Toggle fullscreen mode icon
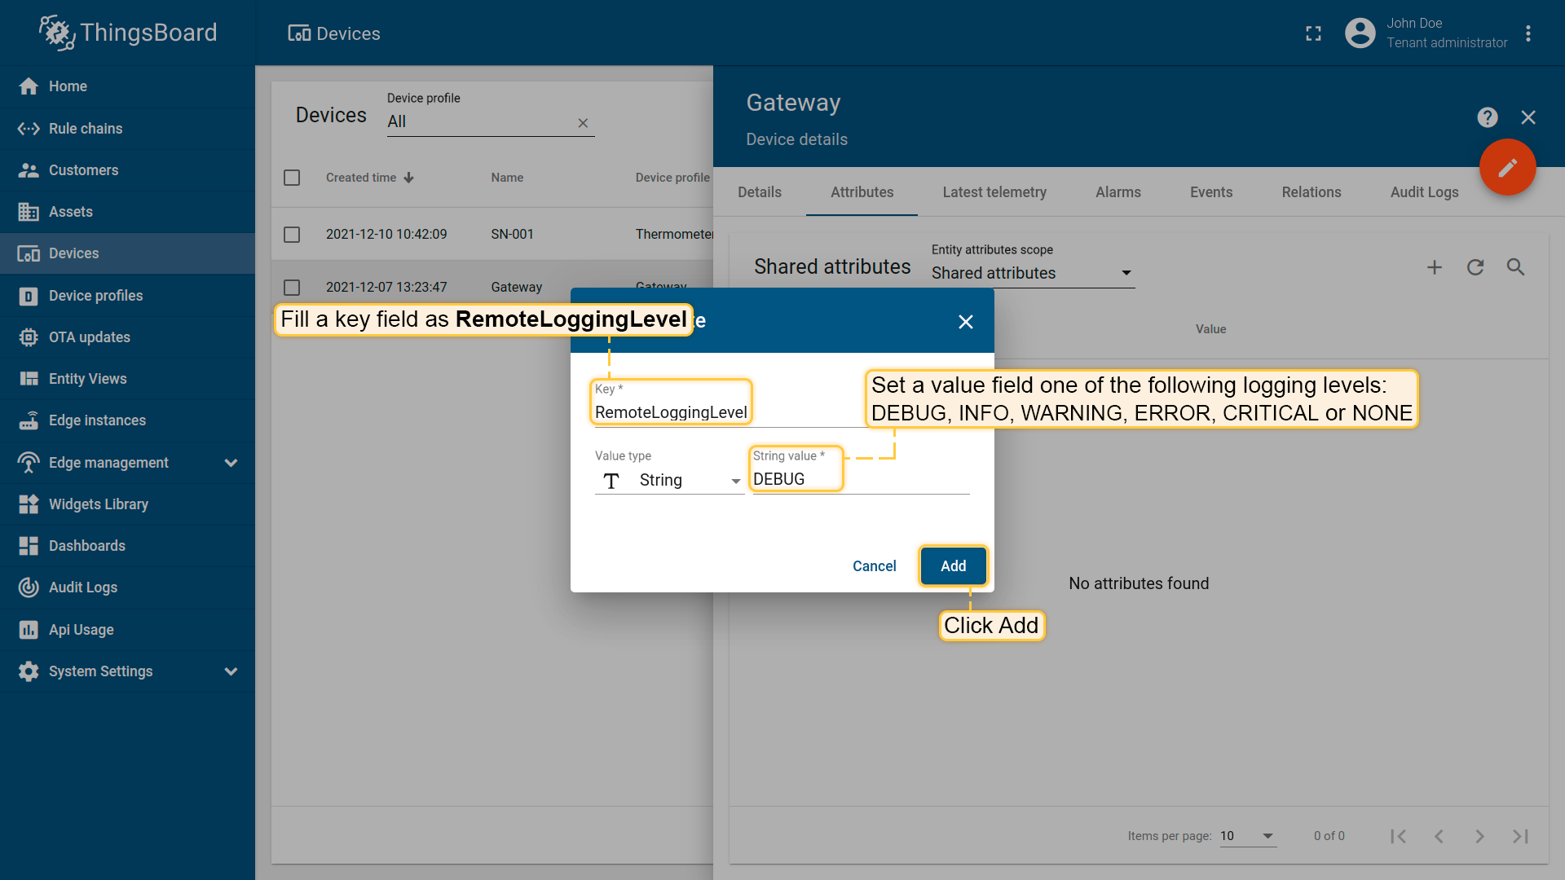The image size is (1565, 880). pos(1313,33)
